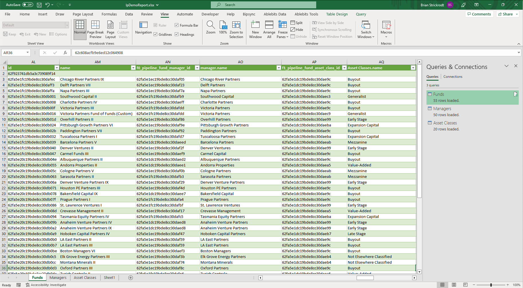
Task: Toggle the Formula Bar checkbox
Action: click(x=177, y=25)
